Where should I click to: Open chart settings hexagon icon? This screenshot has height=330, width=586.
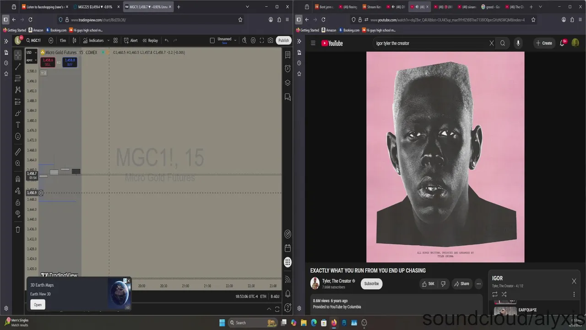pyautogui.click(x=253, y=40)
